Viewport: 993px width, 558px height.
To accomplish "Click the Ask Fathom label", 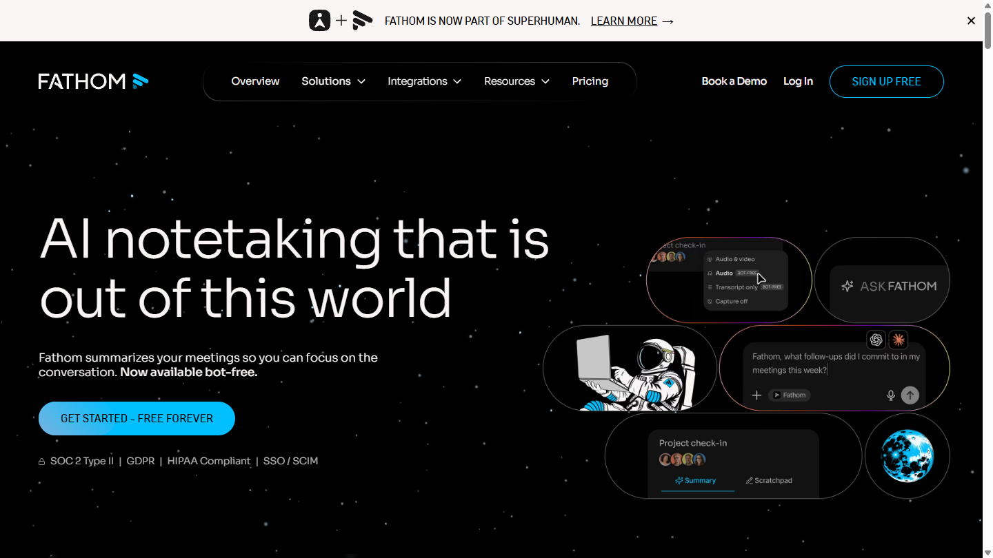I will [x=898, y=286].
